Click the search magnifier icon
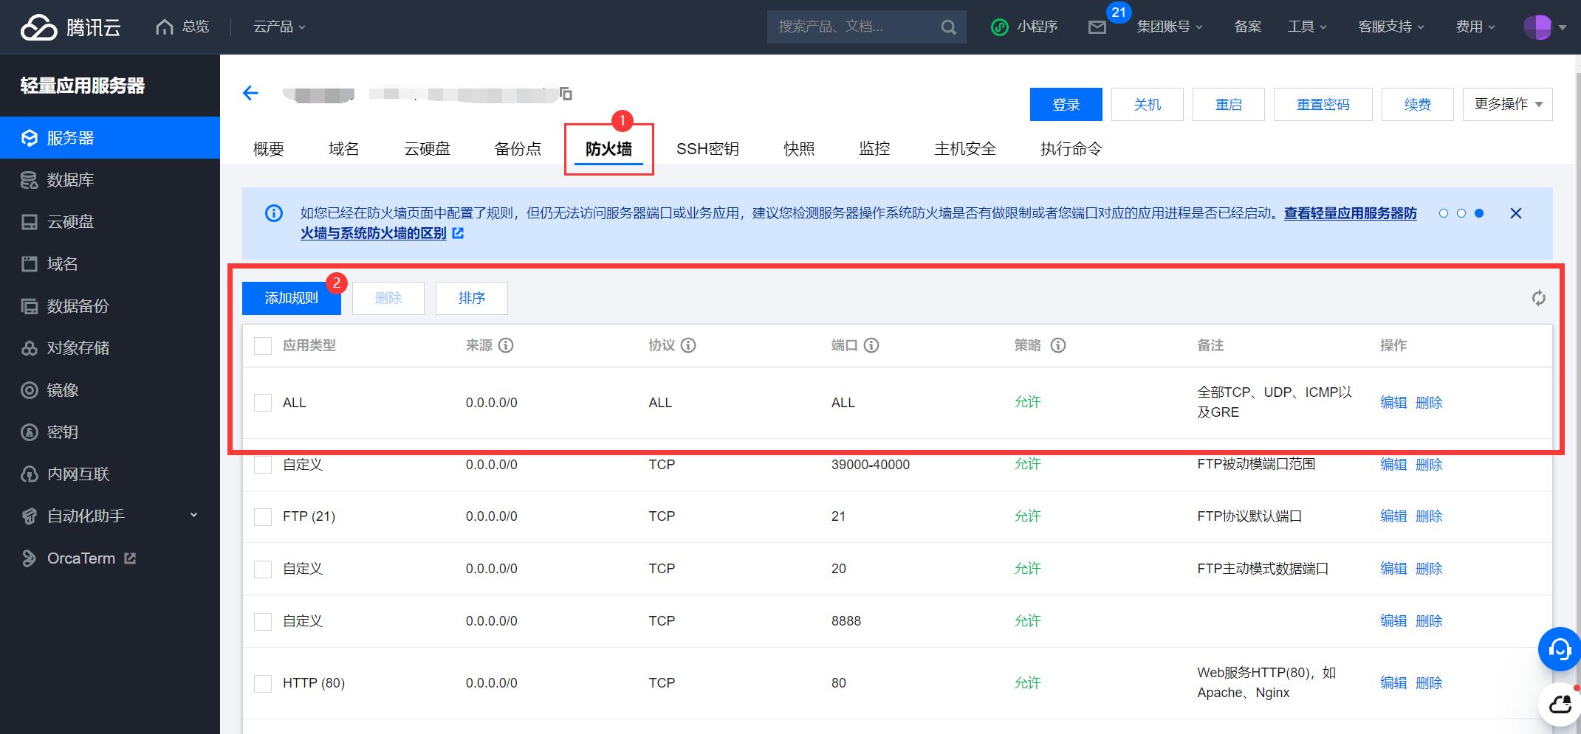Image resolution: width=1581 pixels, height=734 pixels. click(948, 27)
